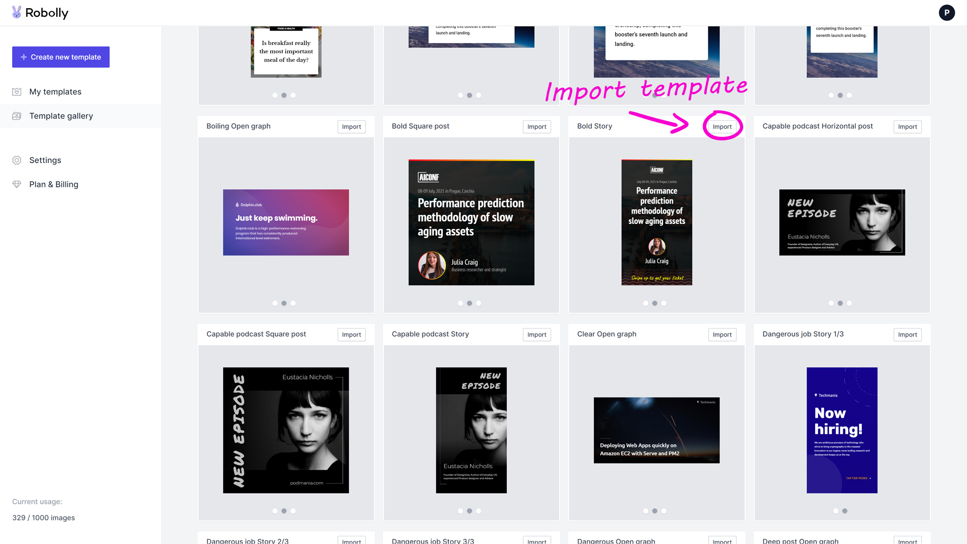Click the Template gallery sidebar icon
This screenshot has width=967, height=544.
coord(17,116)
